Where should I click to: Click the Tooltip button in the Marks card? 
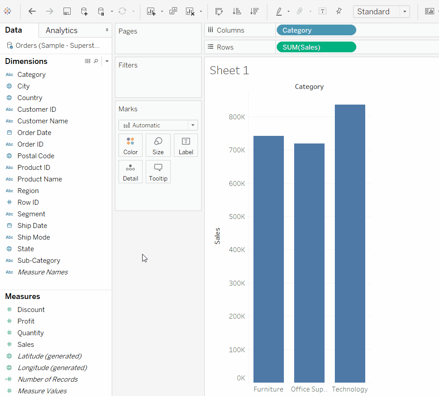(x=158, y=172)
